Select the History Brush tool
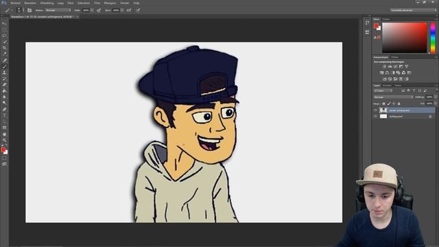 point(4,79)
